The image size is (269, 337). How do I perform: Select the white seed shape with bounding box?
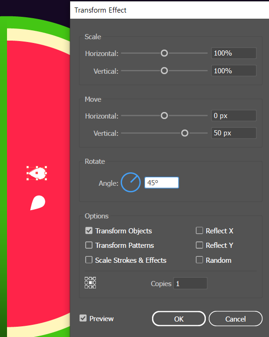[37, 173]
